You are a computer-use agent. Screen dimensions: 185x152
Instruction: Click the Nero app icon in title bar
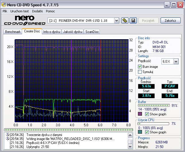pyautogui.click(x=4, y=5)
